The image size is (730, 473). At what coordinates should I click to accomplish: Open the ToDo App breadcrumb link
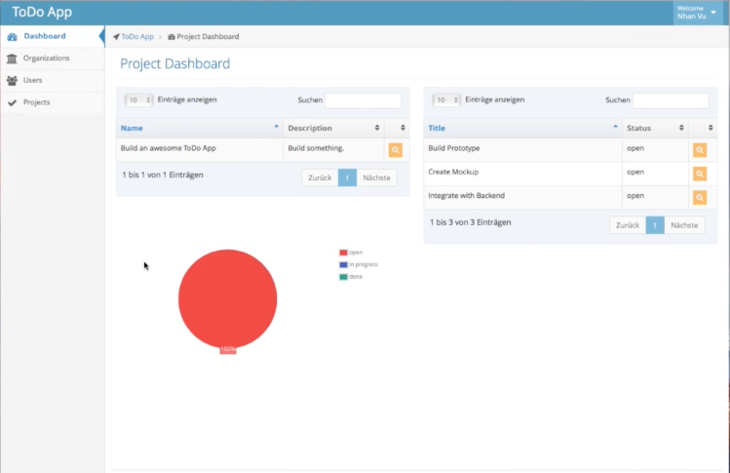[137, 37]
